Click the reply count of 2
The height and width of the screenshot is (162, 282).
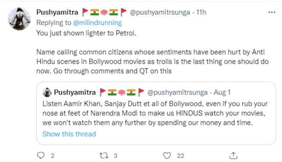pyautogui.click(x=53, y=156)
